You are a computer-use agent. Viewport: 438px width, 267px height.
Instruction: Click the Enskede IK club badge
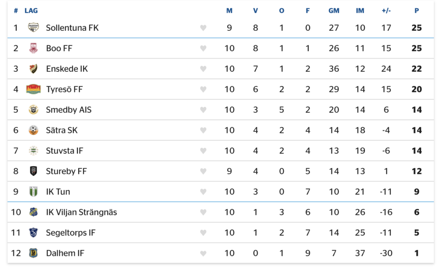pos(33,69)
